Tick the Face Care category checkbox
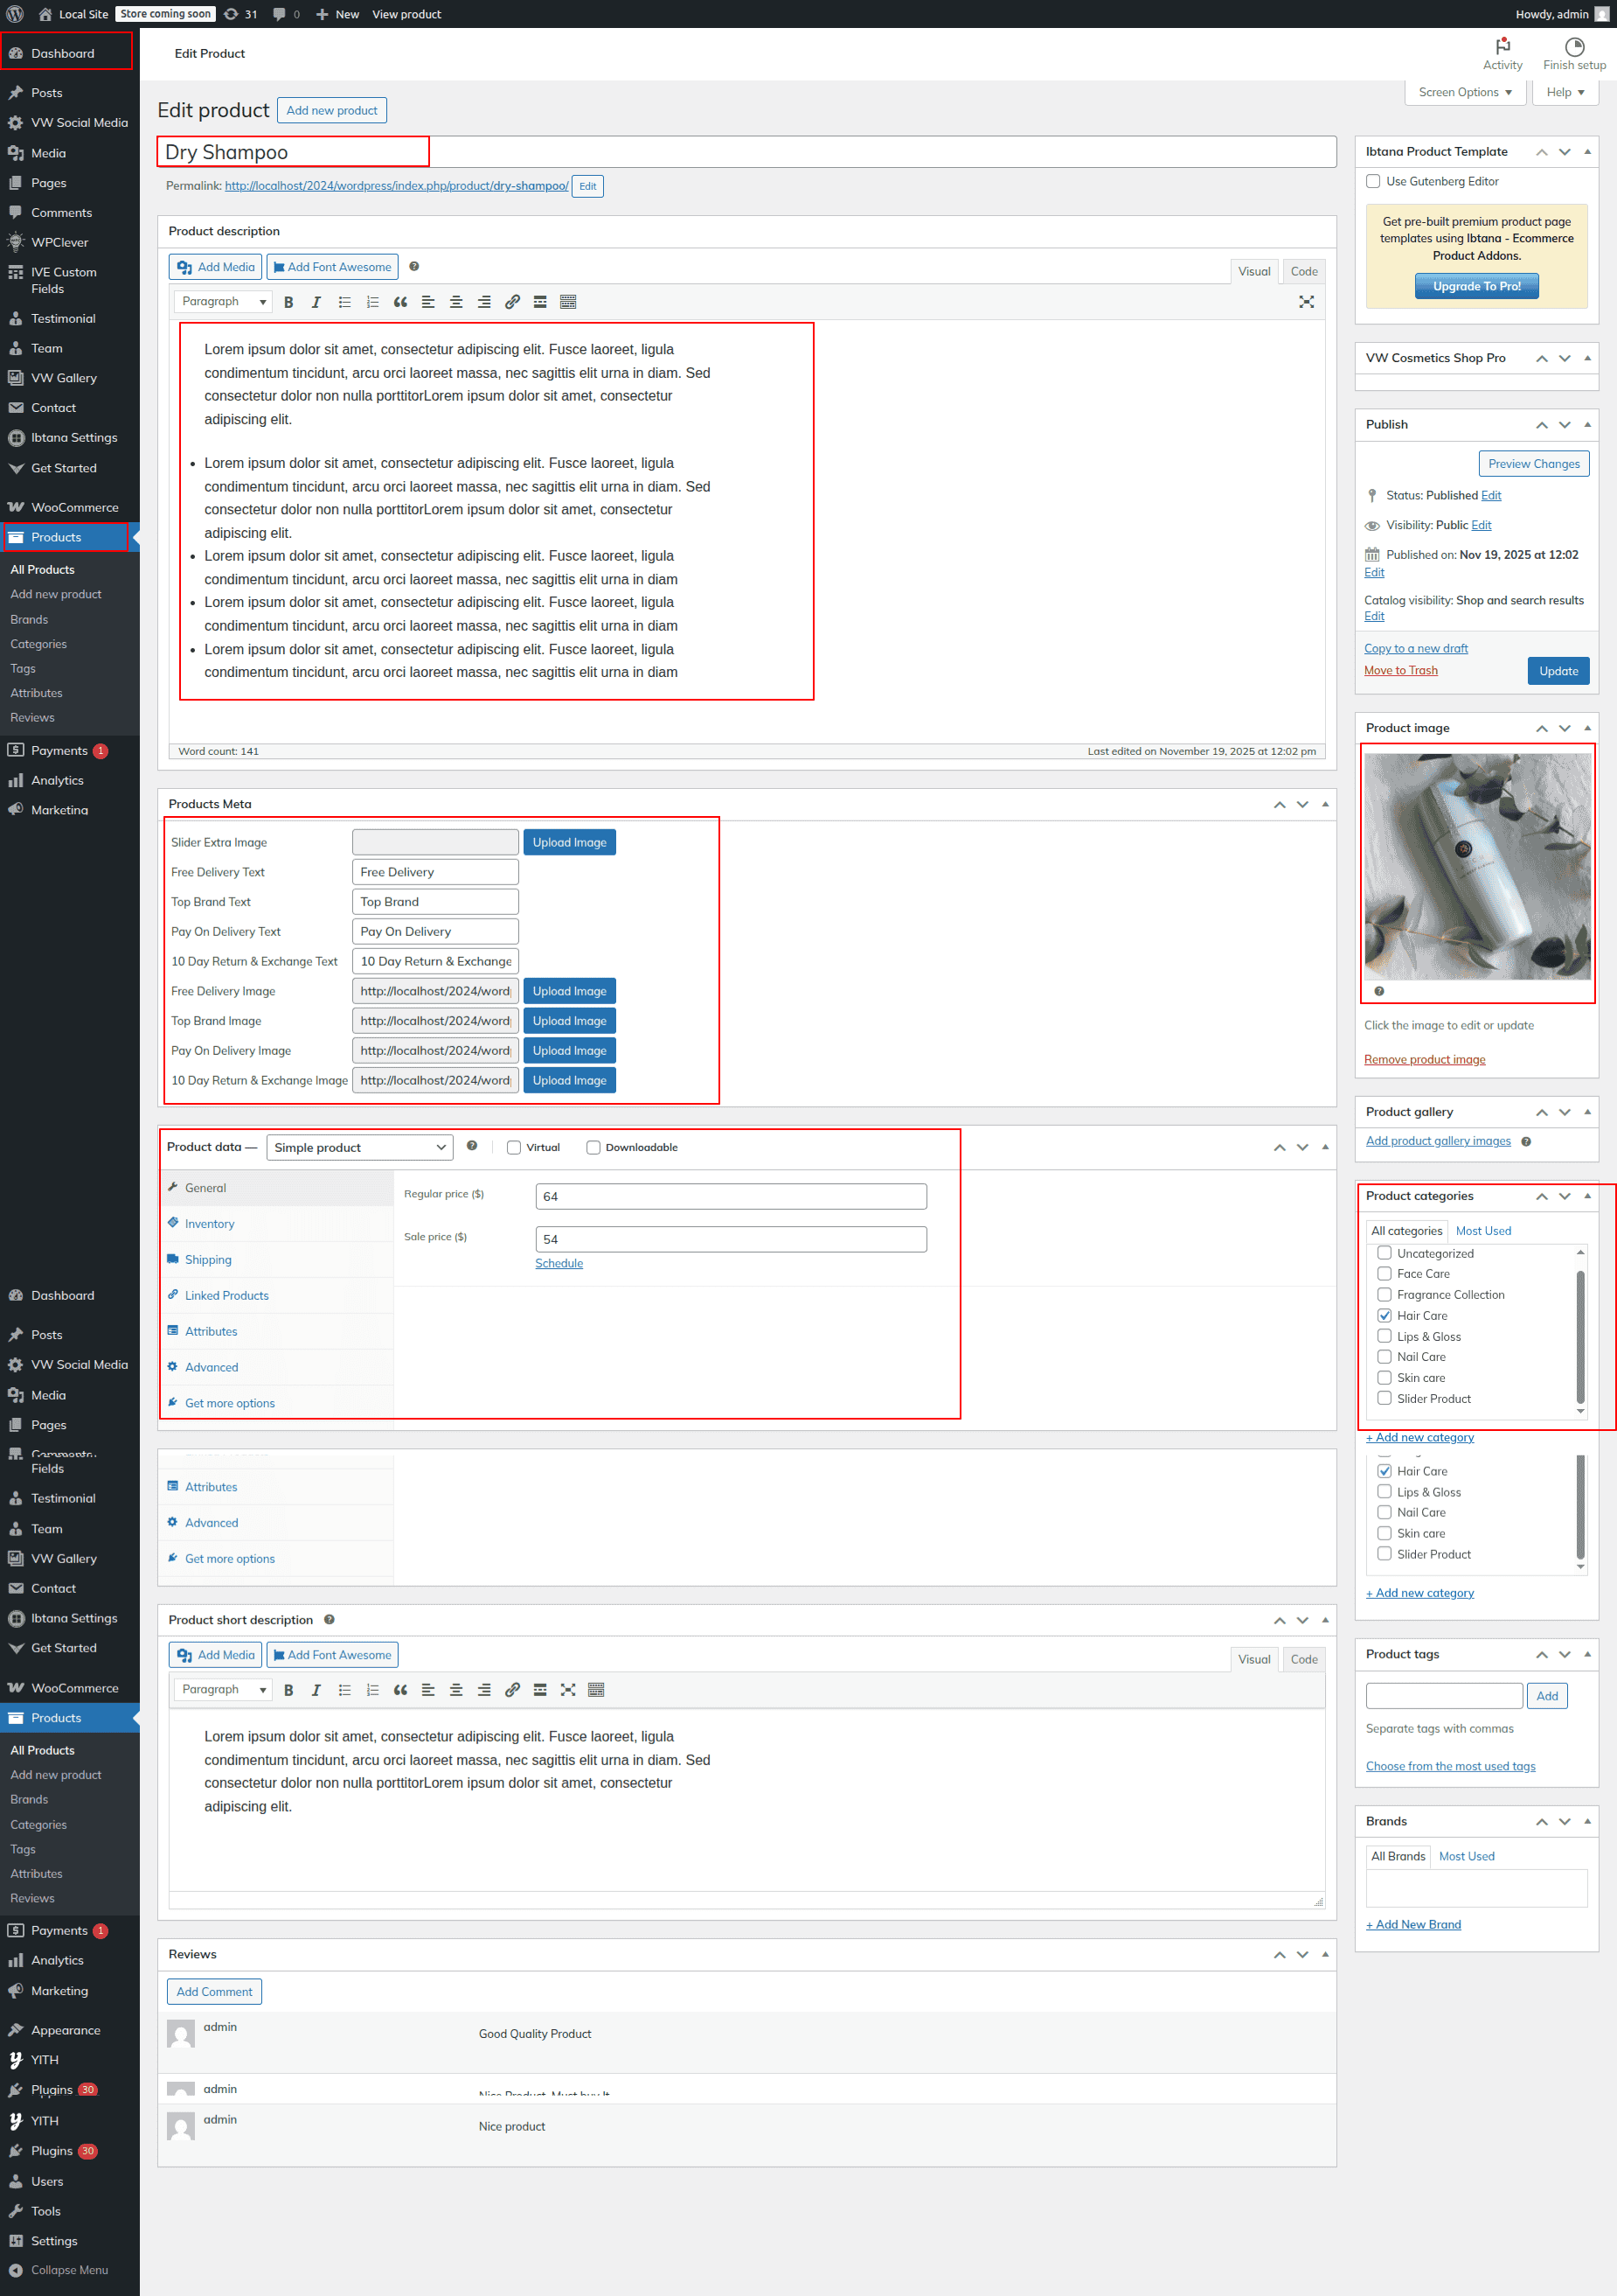Image resolution: width=1617 pixels, height=2296 pixels. [x=1385, y=1273]
